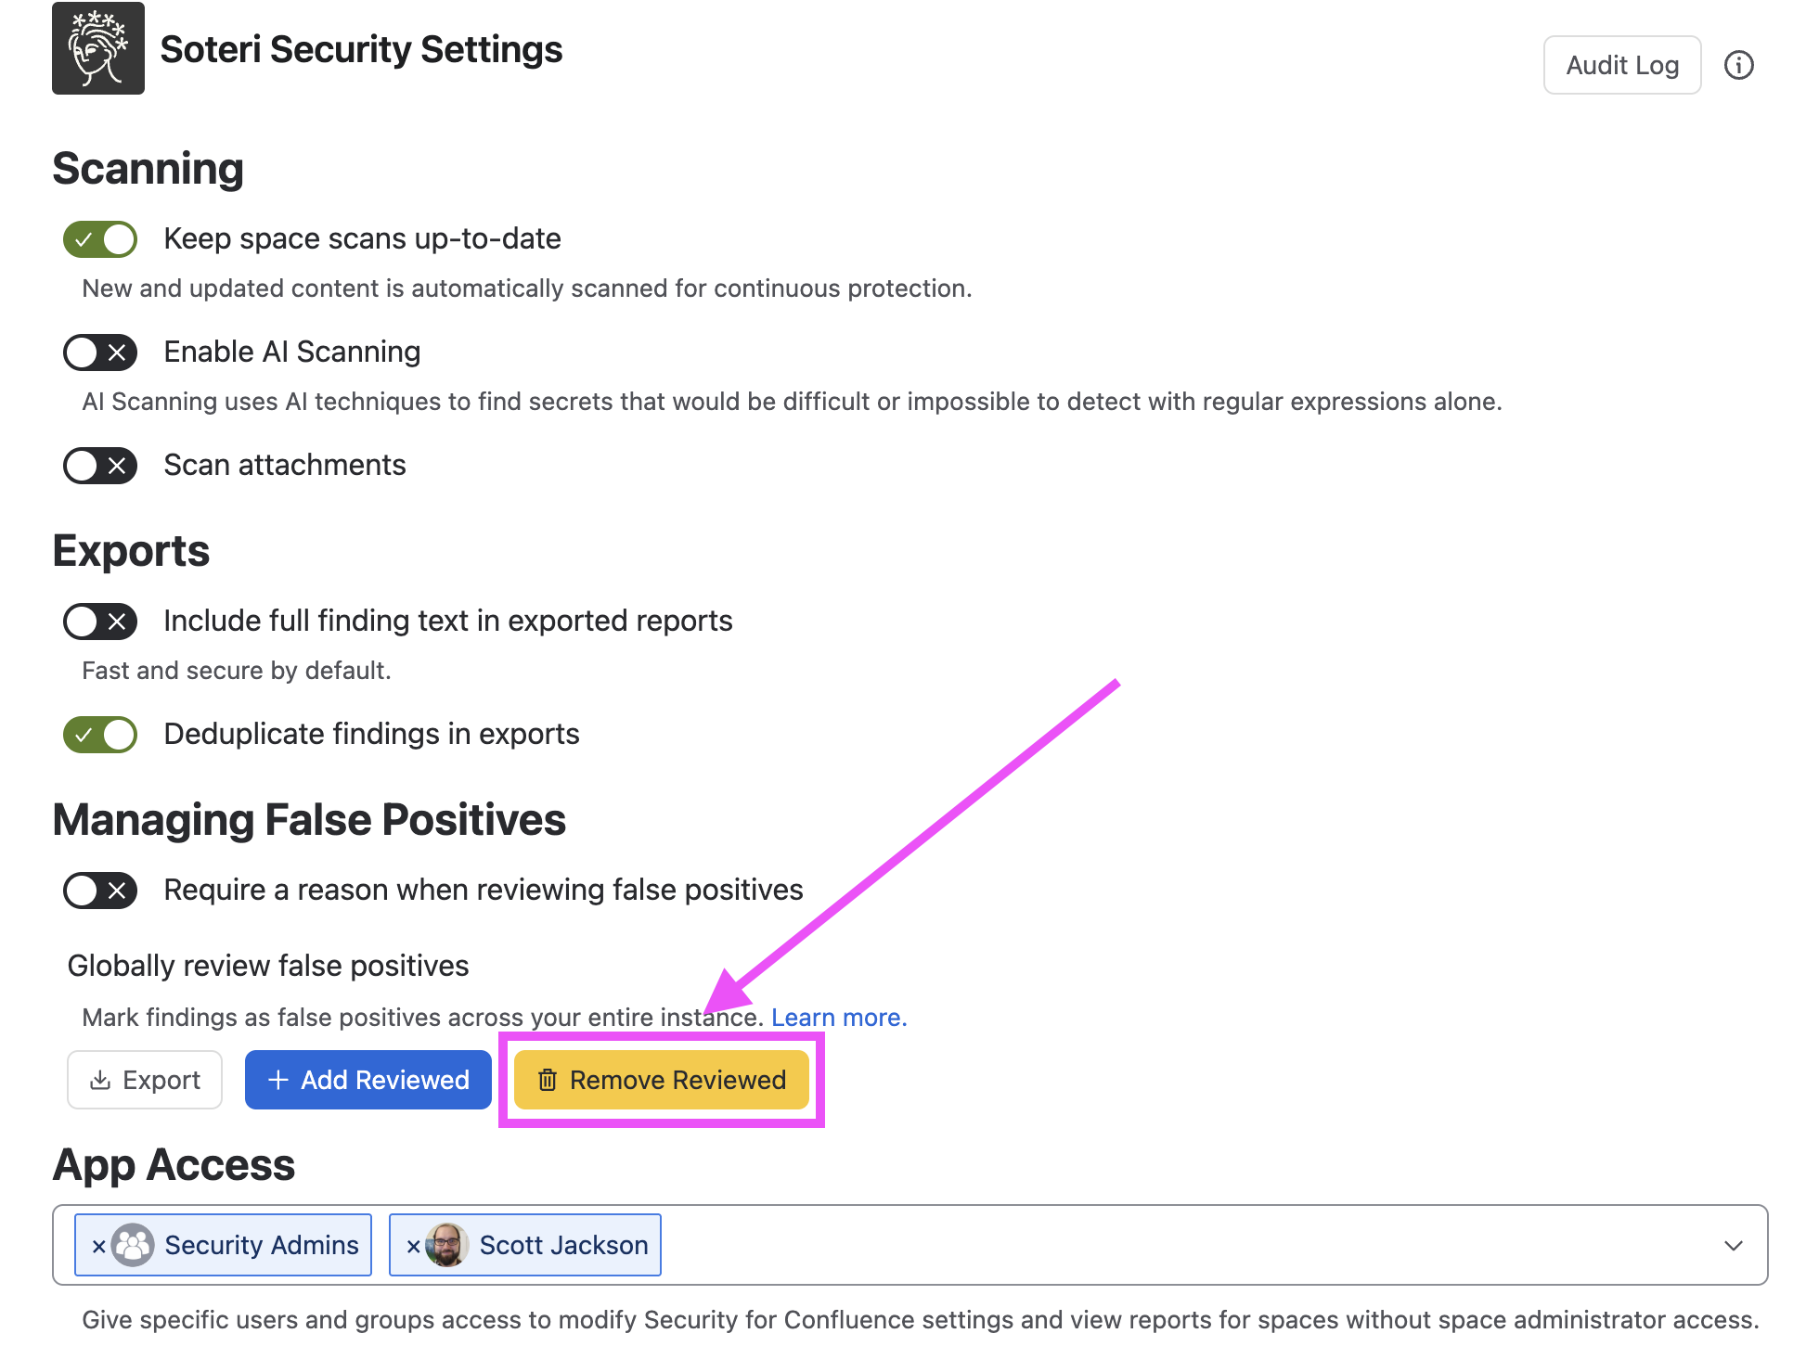Toggle Keep space scans up-to-date
The height and width of the screenshot is (1359, 1819).
tap(100, 239)
